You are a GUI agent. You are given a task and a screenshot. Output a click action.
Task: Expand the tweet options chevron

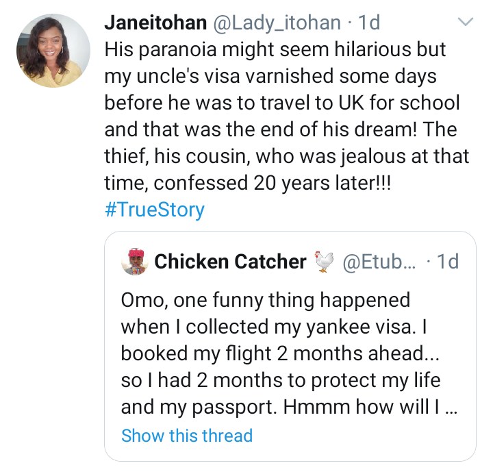click(466, 23)
